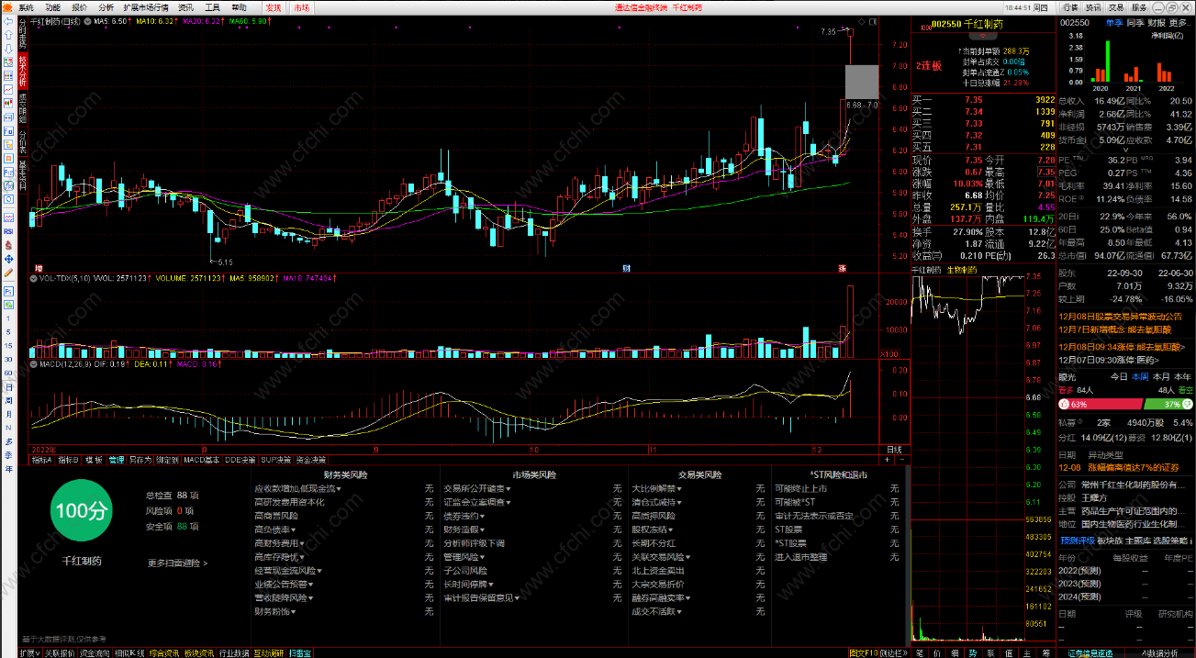Select the 板块族 tab at lower right
Image resolution: width=1196 pixels, height=658 pixels.
tap(1111, 540)
